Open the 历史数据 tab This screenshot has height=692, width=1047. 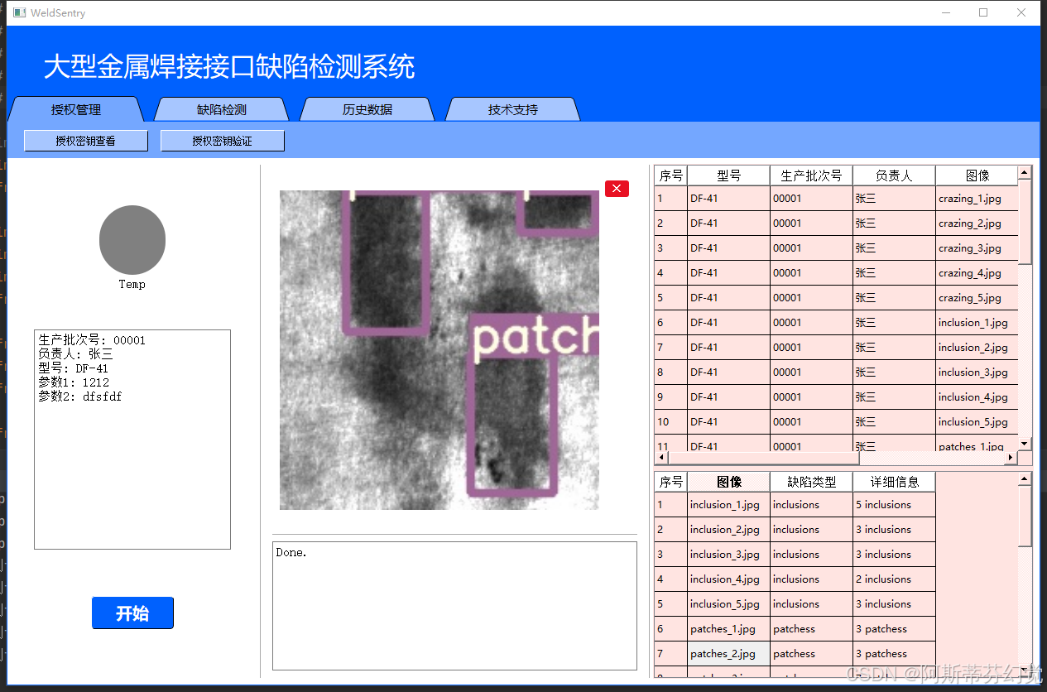coord(367,108)
